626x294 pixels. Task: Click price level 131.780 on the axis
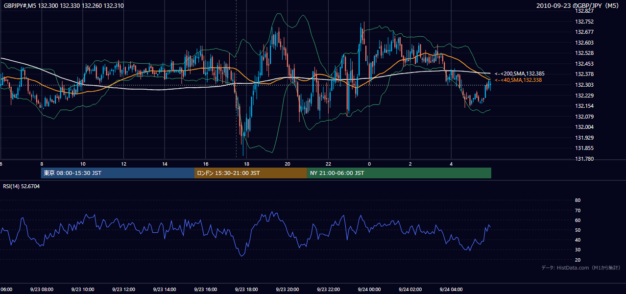tap(584, 159)
